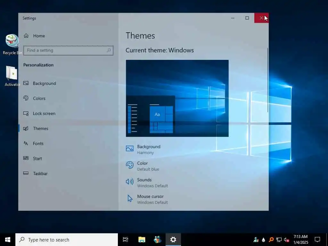Image resolution: width=328 pixels, height=246 pixels.
Task: Close the Settings window
Action: pyautogui.click(x=261, y=18)
